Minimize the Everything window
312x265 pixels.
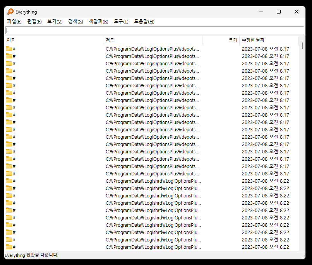coord(261,12)
